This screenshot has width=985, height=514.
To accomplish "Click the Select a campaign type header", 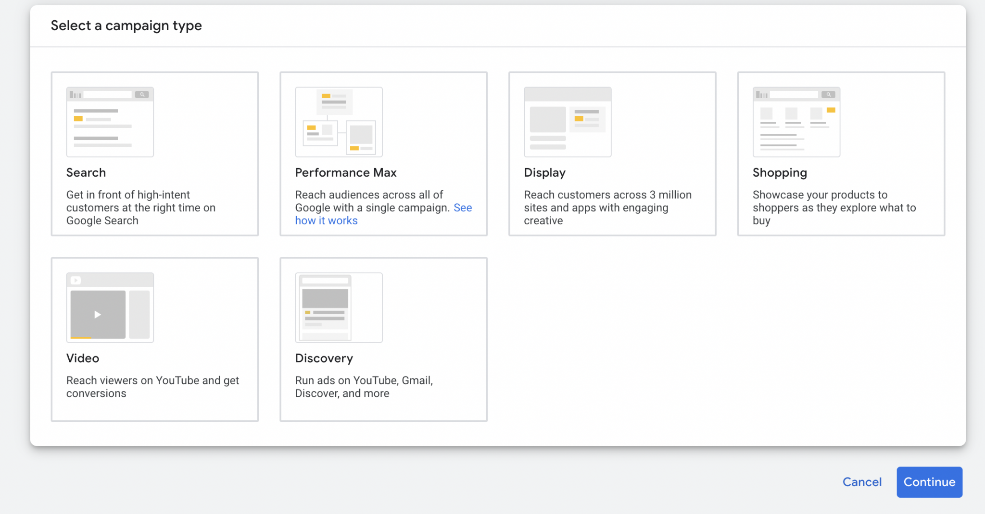I will [x=126, y=25].
